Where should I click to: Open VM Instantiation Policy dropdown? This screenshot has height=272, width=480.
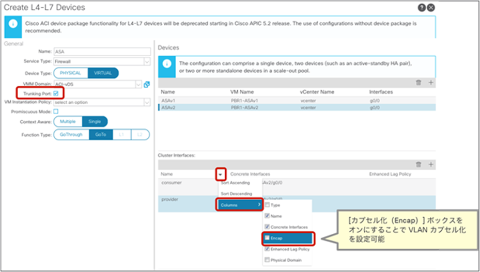(147, 102)
